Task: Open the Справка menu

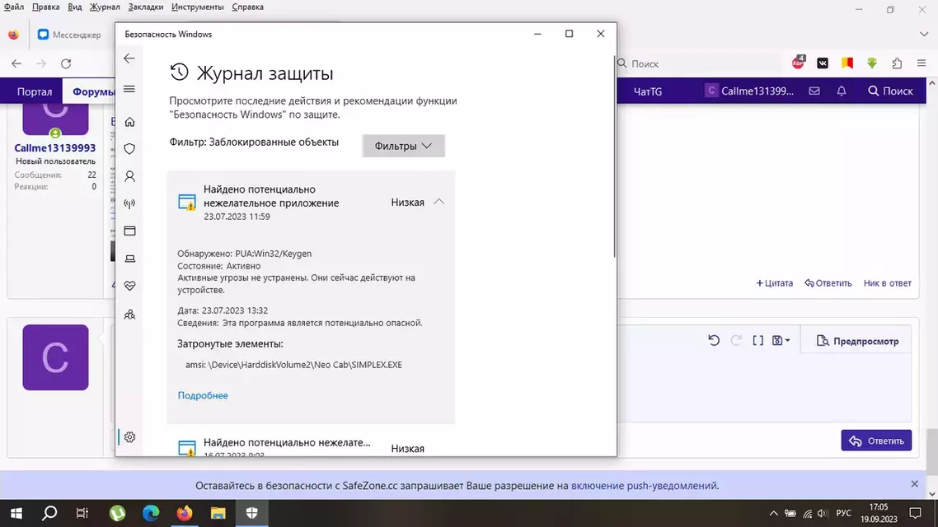Action: [x=247, y=7]
